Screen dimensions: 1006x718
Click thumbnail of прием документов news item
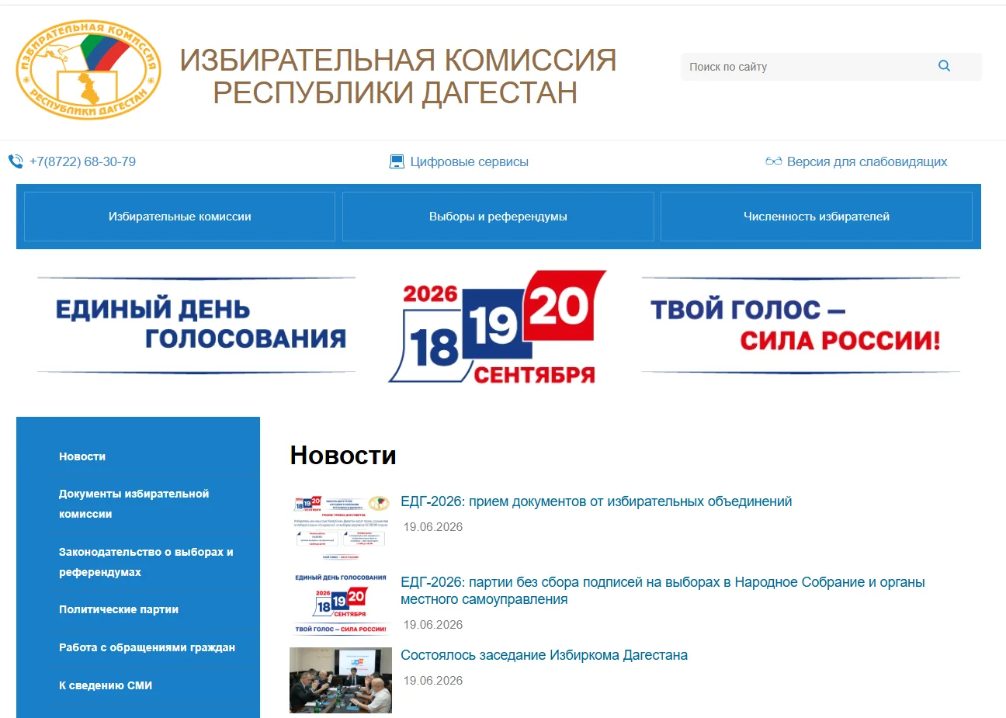(x=341, y=527)
